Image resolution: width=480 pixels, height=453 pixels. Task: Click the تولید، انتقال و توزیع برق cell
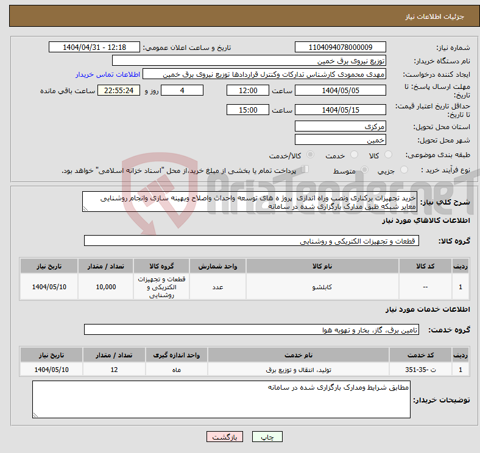[x=298, y=370]
